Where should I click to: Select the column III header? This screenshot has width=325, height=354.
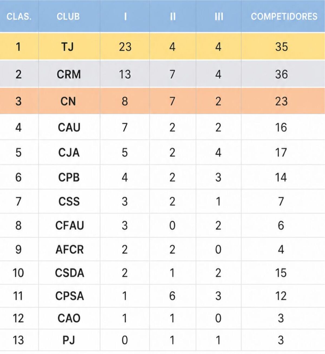point(219,17)
